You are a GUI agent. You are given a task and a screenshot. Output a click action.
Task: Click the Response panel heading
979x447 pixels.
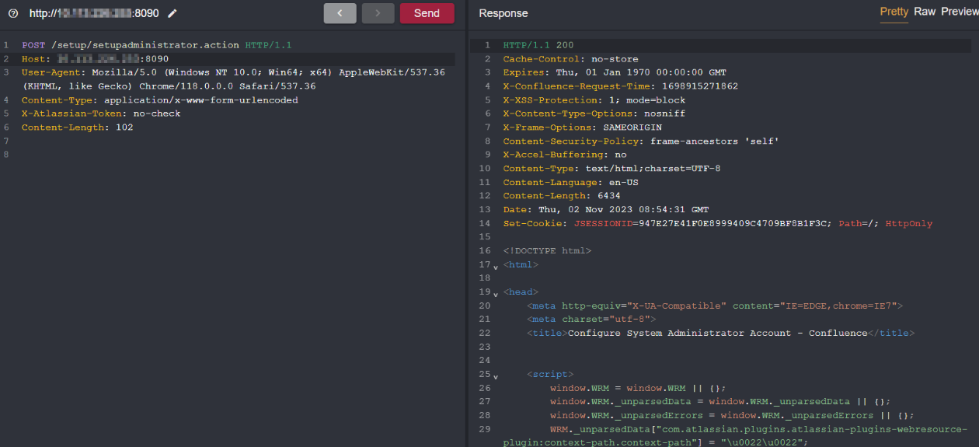point(503,13)
